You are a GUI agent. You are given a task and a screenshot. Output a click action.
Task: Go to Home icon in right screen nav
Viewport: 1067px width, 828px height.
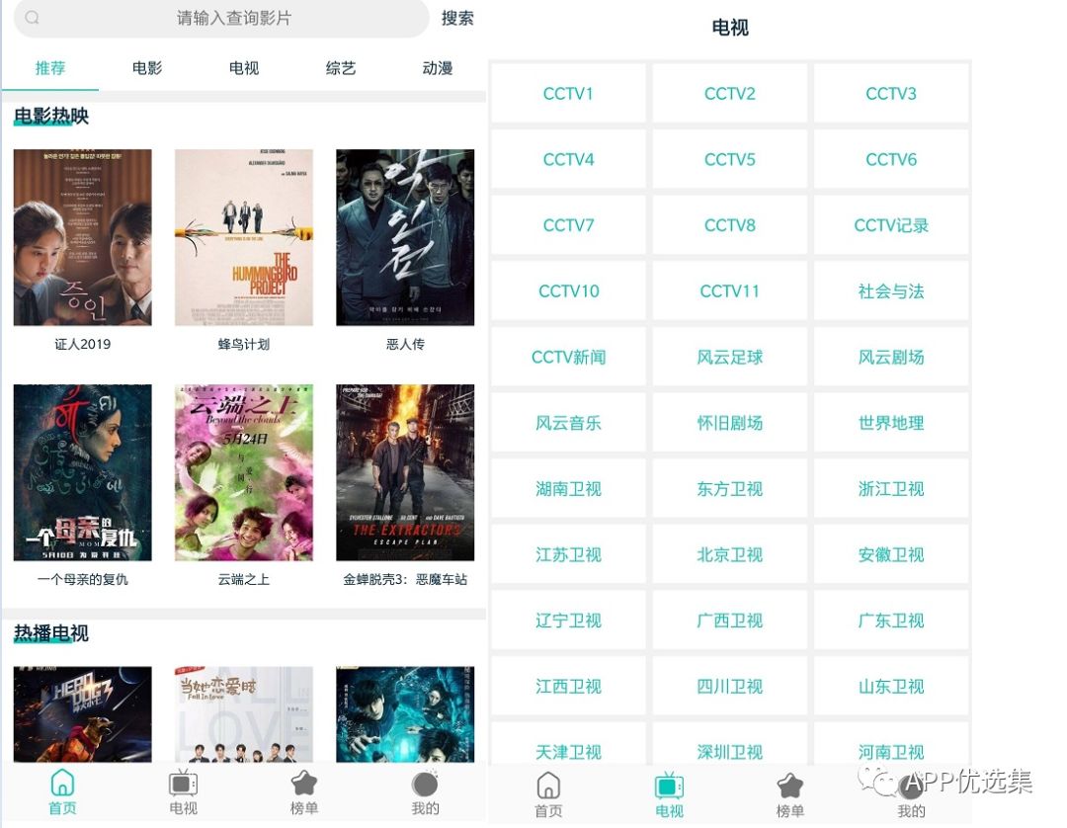[548, 786]
